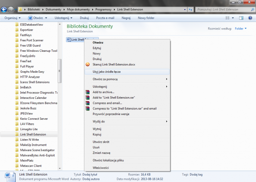Screen dimensions: 256x182
Task: Click the antivirus icon next to Skanuj entry
Action: [x=88, y=64]
